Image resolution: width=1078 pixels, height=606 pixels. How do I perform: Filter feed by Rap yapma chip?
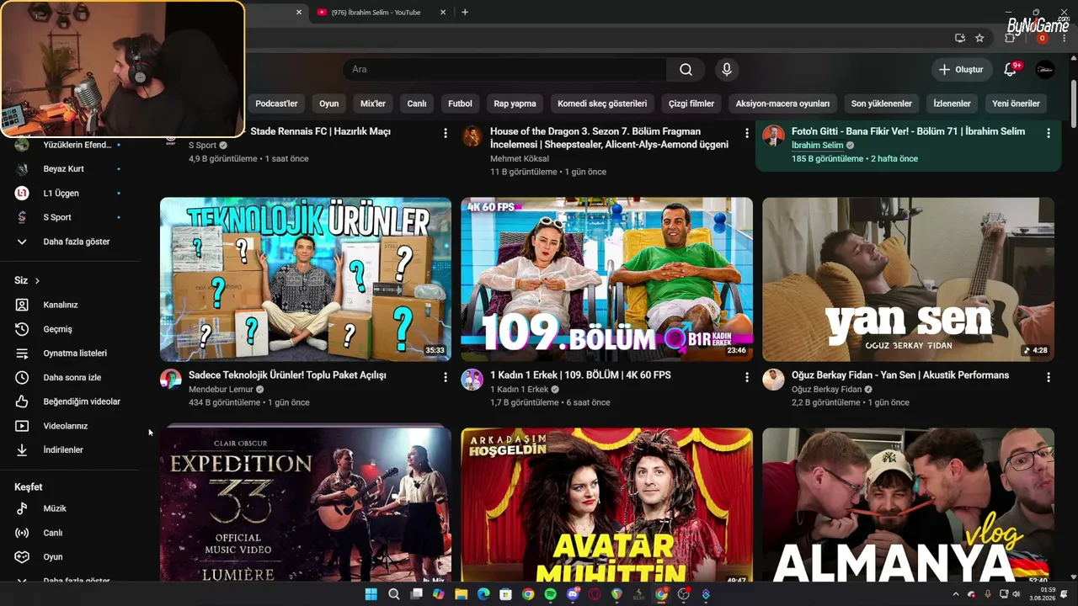click(x=515, y=104)
